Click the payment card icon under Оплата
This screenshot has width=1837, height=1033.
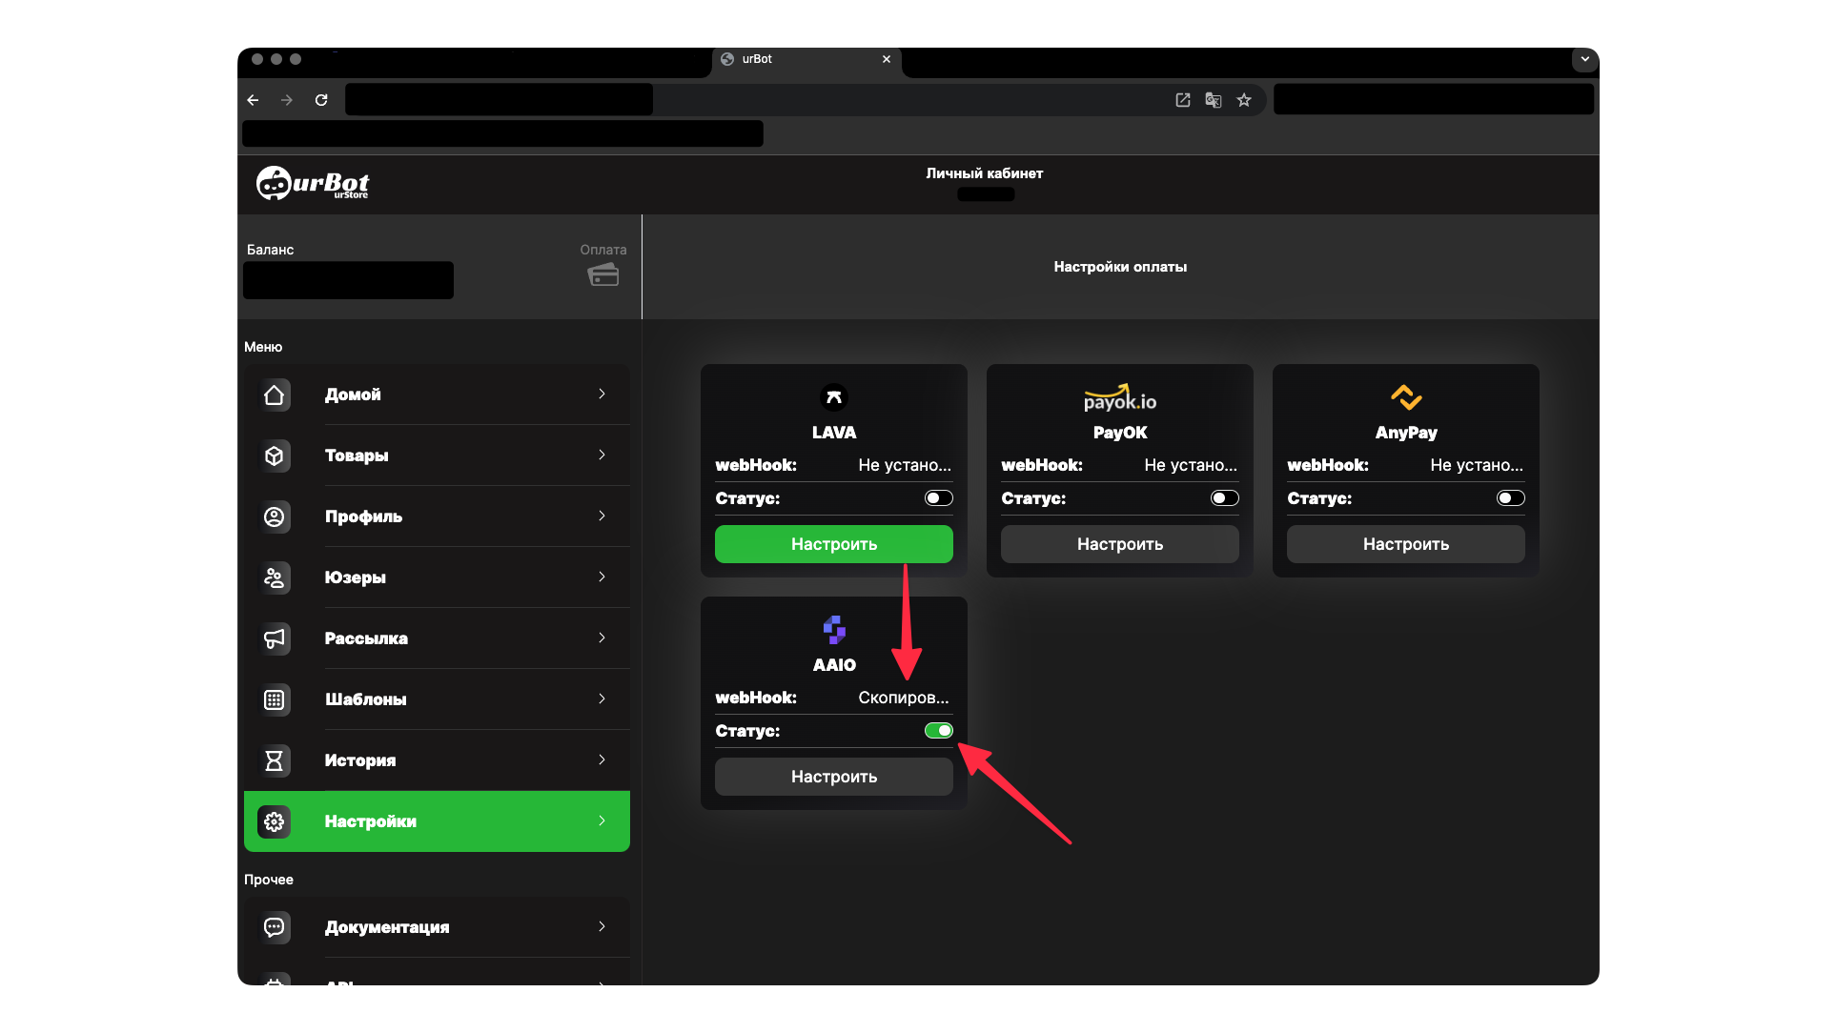pos(602,275)
